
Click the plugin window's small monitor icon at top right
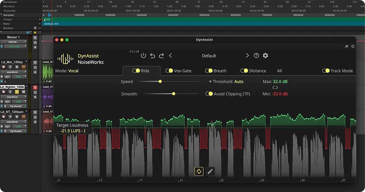(x=346, y=46)
